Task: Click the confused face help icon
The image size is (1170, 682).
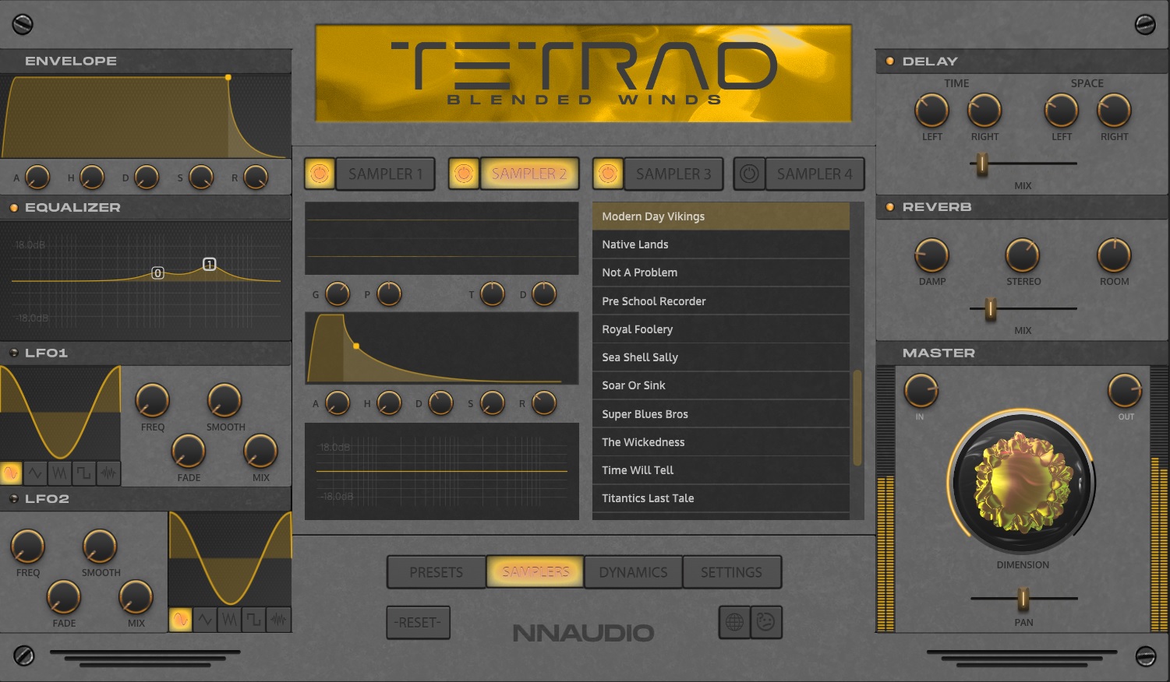Action: (x=766, y=622)
